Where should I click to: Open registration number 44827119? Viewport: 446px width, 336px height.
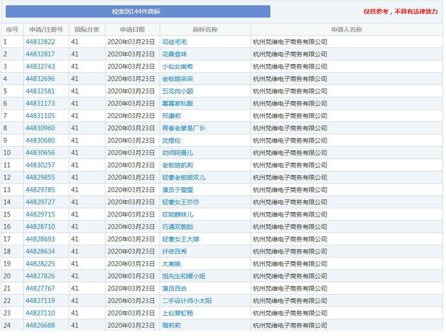(40, 301)
